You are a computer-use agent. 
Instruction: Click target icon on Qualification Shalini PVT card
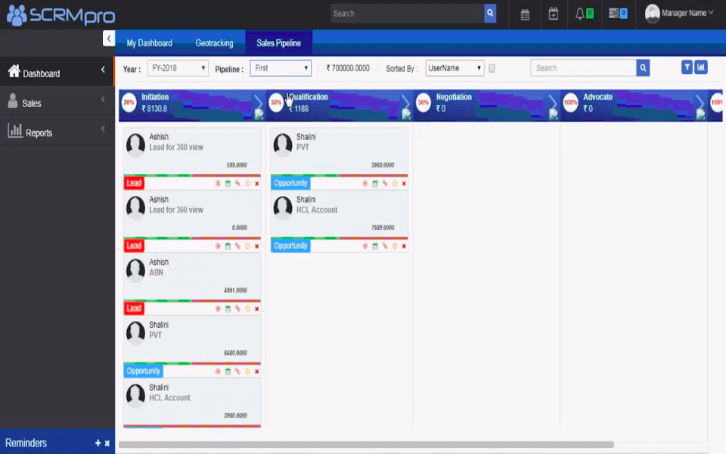pos(365,183)
